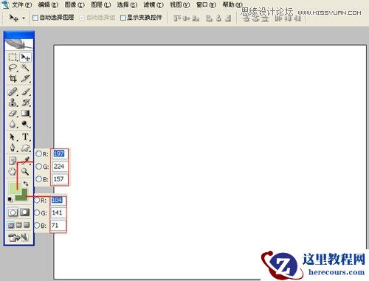The width and height of the screenshot is (369, 281).
Task: Select the Move tool in toolbox
Action: click(25, 57)
